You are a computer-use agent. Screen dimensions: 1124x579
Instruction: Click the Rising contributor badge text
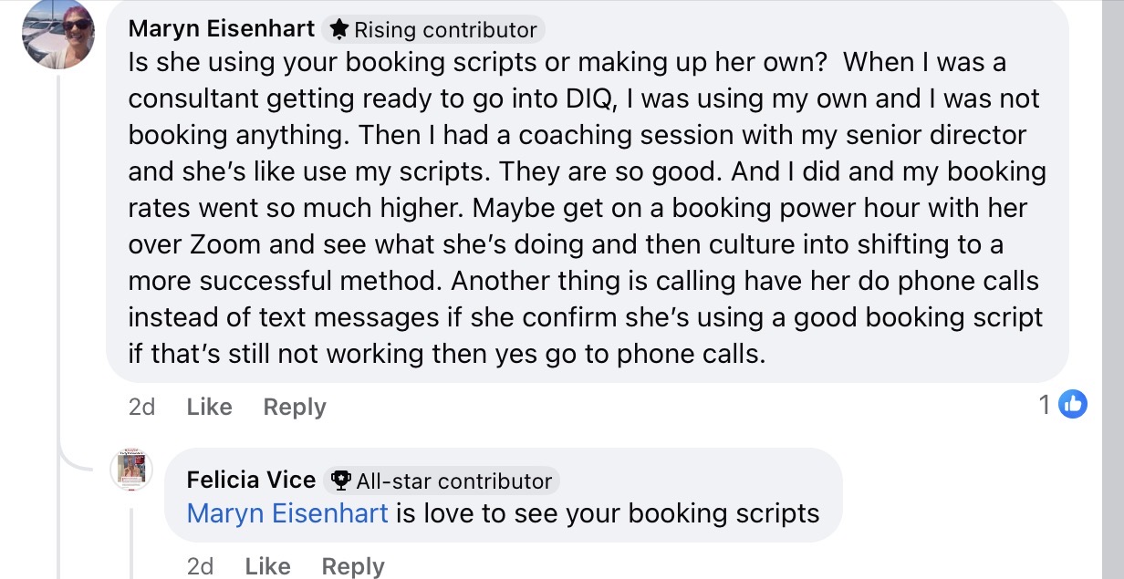click(445, 30)
